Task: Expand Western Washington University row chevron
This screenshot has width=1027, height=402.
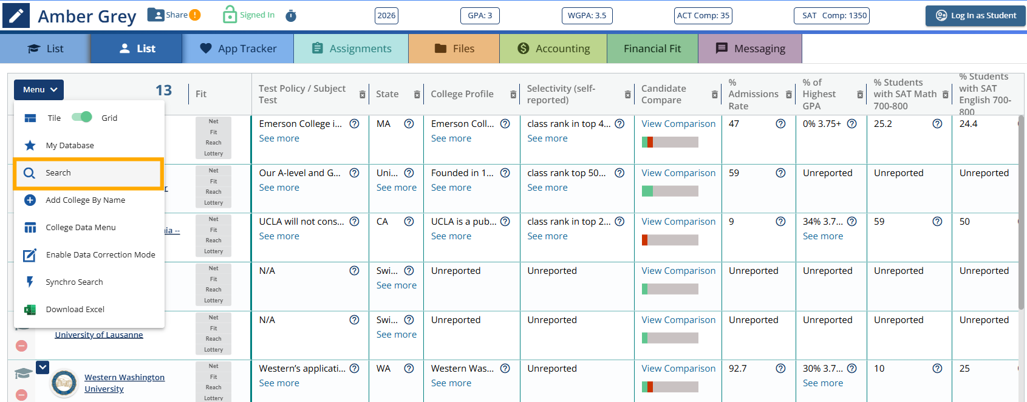Action: point(43,367)
